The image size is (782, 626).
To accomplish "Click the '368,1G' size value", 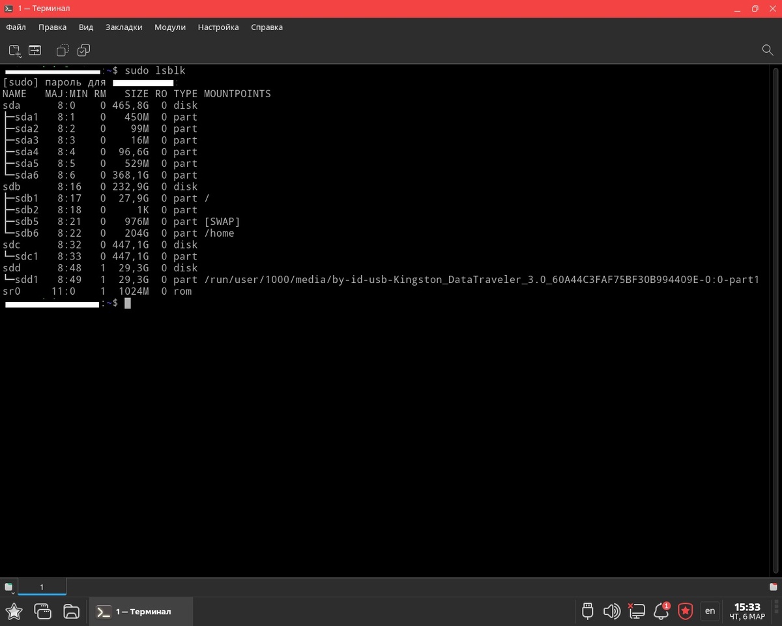I will [x=130, y=175].
